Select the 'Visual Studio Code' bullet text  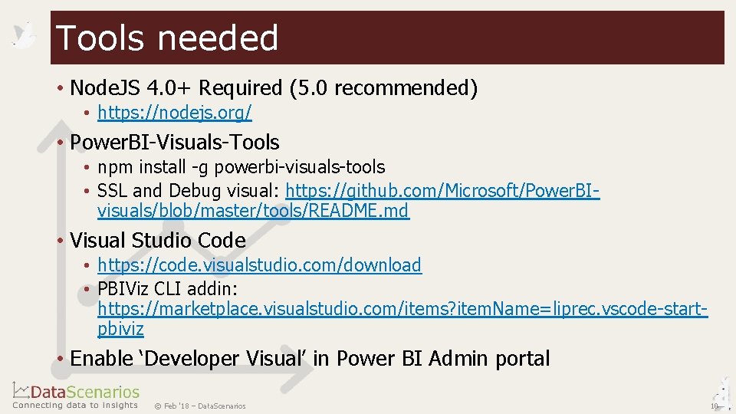pyautogui.click(x=158, y=240)
